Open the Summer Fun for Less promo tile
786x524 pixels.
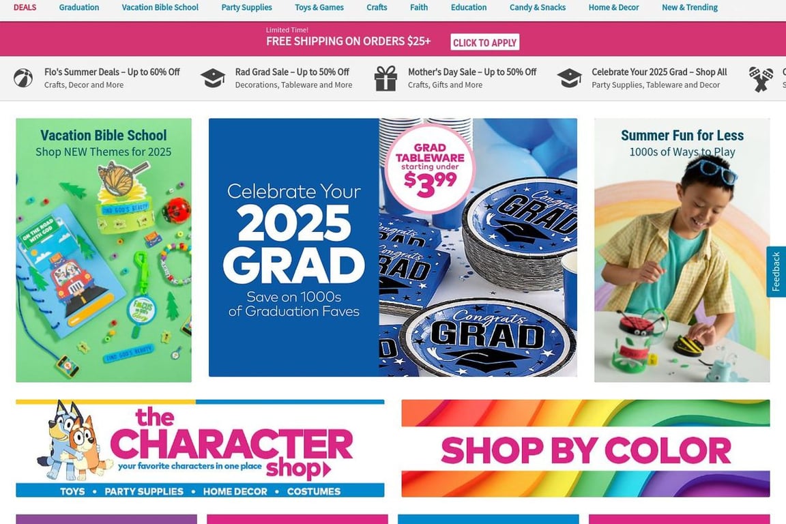[682, 250]
